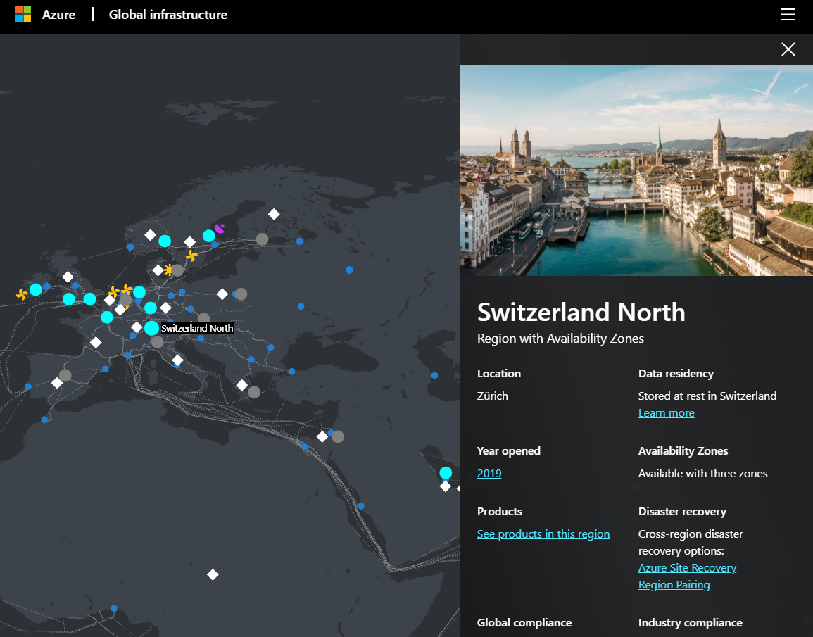Click the cyan region marker in Norway
Viewport: 813px width, 637px height.
click(165, 241)
